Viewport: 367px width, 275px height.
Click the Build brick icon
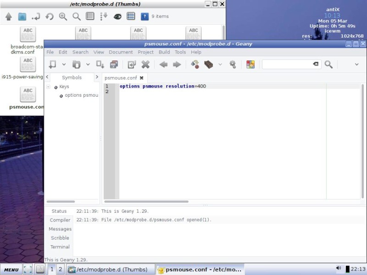(x=209, y=64)
